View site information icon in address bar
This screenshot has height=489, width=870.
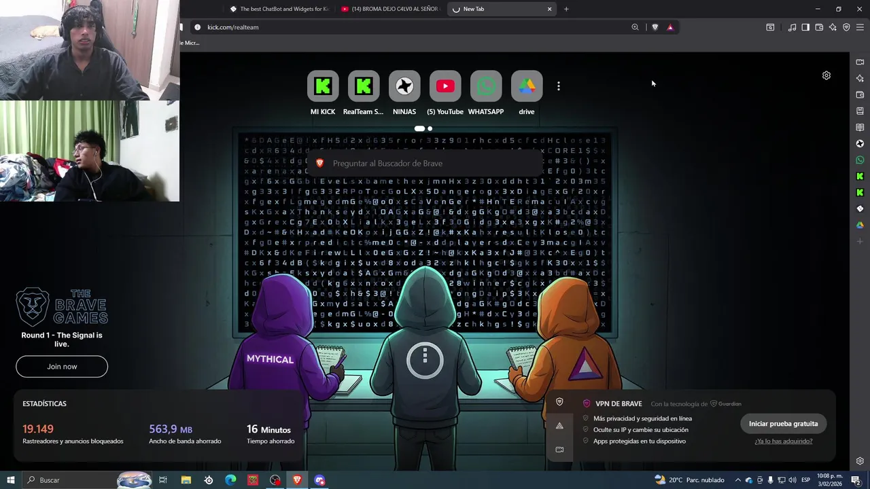click(x=197, y=27)
